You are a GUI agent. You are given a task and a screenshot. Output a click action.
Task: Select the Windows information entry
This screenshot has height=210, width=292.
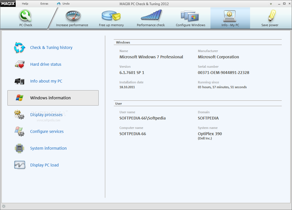click(53, 98)
